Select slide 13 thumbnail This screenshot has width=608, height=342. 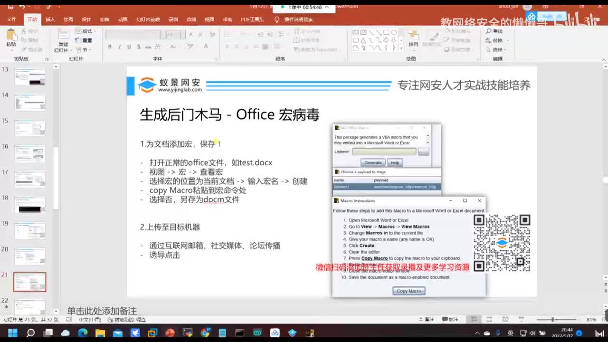click(x=30, y=77)
